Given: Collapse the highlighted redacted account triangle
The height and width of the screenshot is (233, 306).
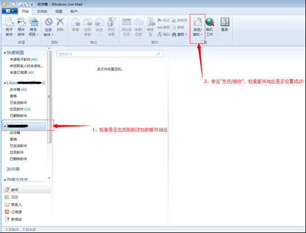Looking at the screenshot, I should pyautogui.click(x=5, y=126).
